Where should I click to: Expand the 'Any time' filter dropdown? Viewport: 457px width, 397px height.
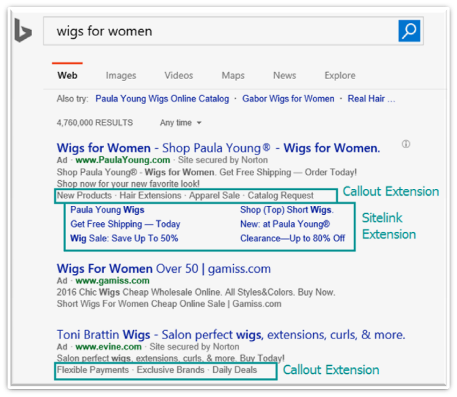click(181, 123)
